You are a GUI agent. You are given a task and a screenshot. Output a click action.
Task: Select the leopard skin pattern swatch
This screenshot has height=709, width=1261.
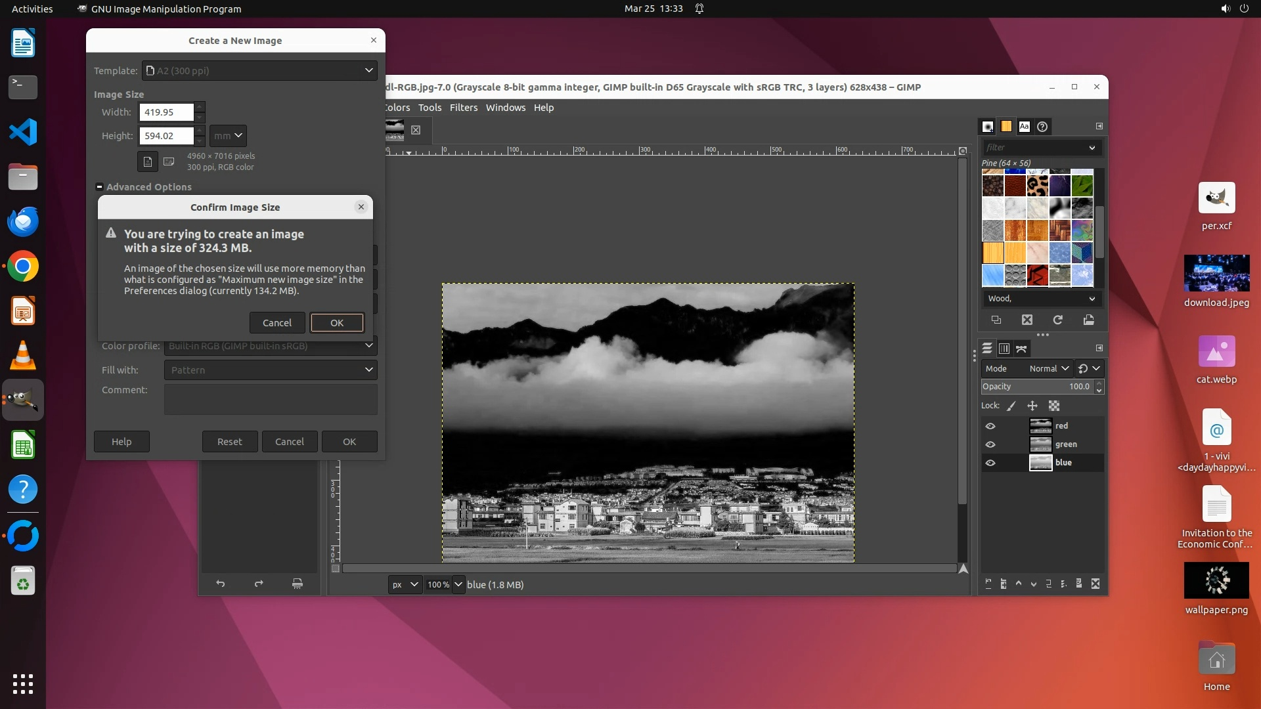(x=1037, y=186)
